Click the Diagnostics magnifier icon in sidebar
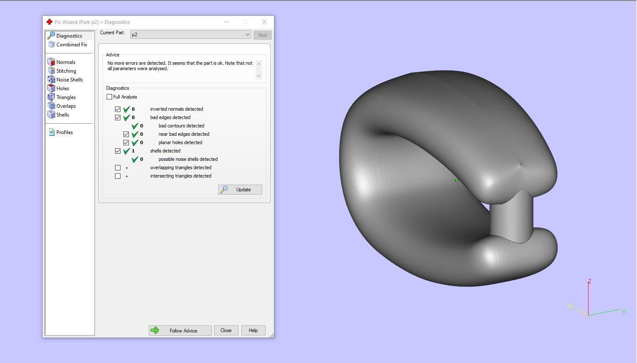The height and width of the screenshot is (363, 637). click(51, 36)
